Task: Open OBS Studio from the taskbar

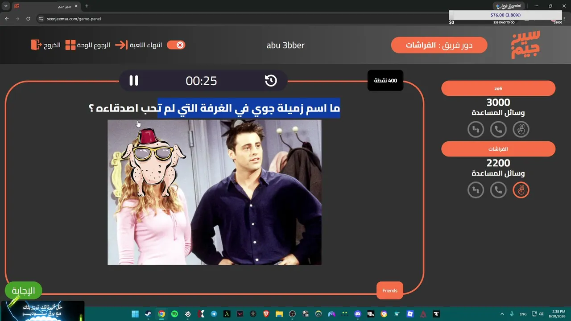Action: pyautogui.click(x=292, y=314)
